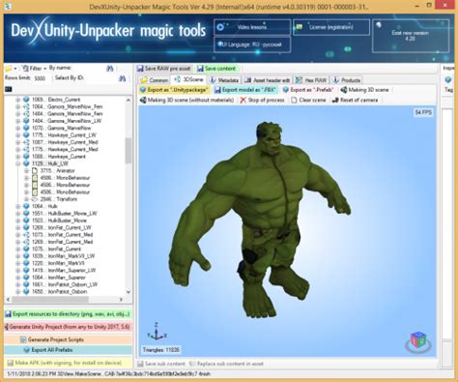This screenshot has height=382, width=458.
Task: Click Making 3D scene (without materials)
Action: [x=186, y=100]
